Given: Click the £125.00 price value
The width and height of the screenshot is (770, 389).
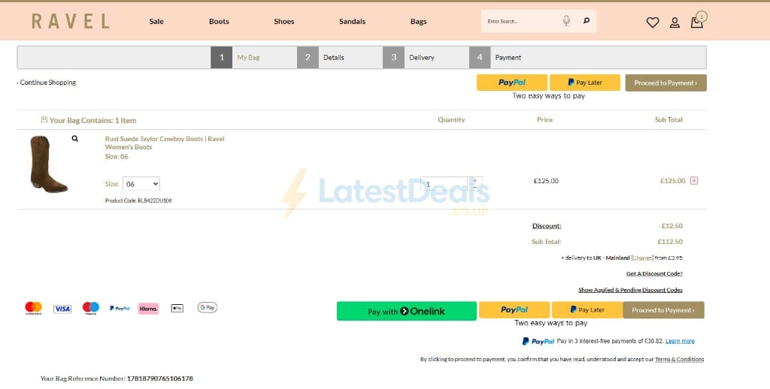Looking at the screenshot, I should [x=546, y=180].
